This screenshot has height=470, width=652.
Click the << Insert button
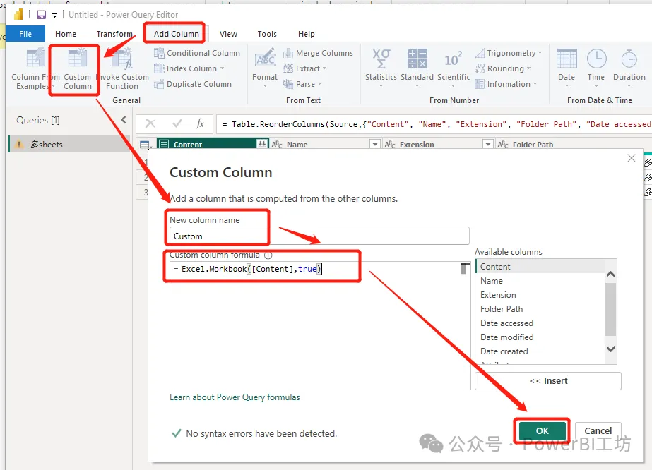548,381
